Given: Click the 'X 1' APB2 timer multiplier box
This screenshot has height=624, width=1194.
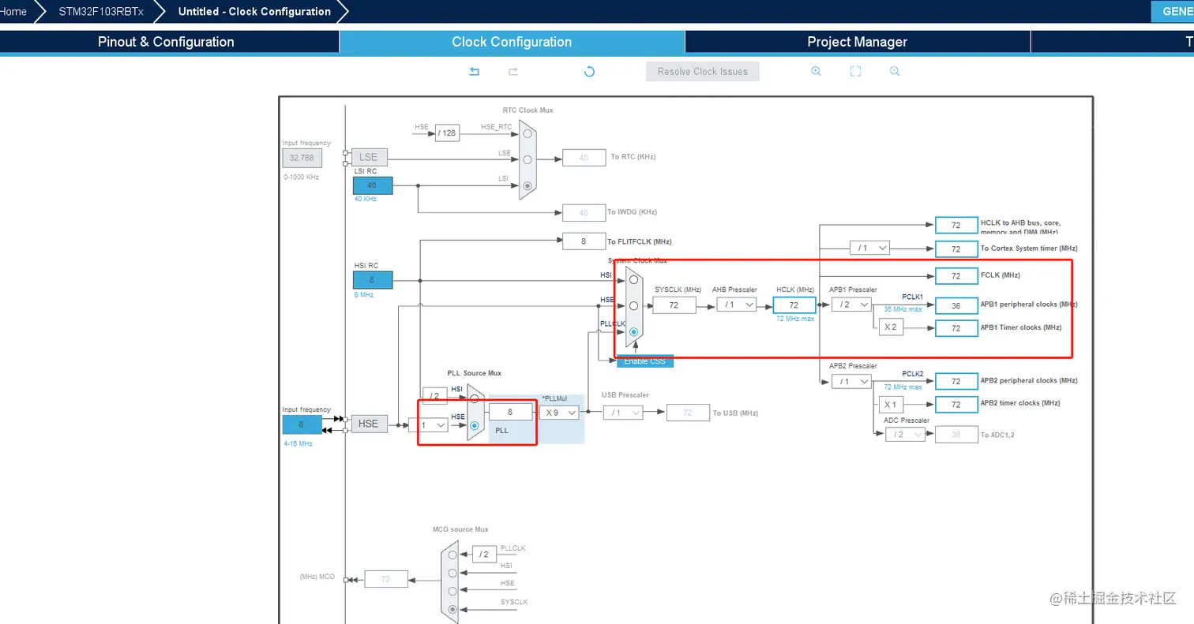Looking at the screenshot, I should pyautogui.click(x=891, y=404).
